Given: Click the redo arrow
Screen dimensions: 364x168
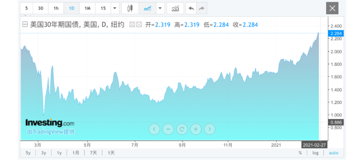Looking at the screenshot, I should tap(202, 8).
